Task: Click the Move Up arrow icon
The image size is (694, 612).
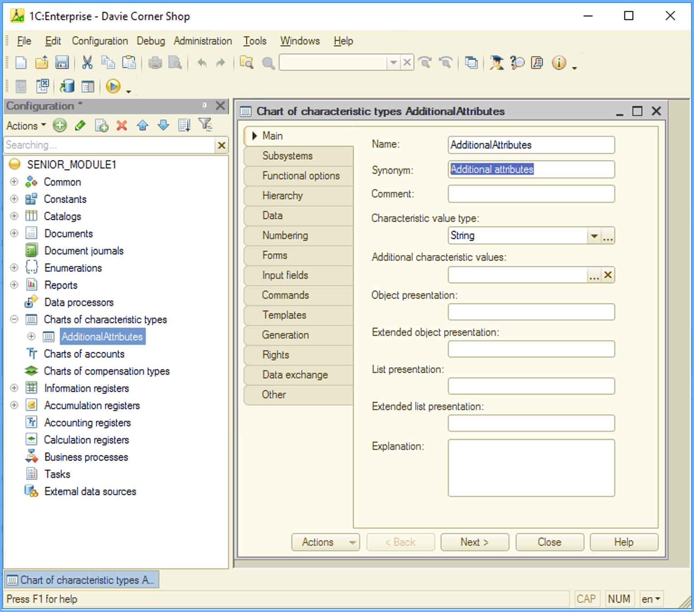Action: pyautogui.click(x=143, y=125)
